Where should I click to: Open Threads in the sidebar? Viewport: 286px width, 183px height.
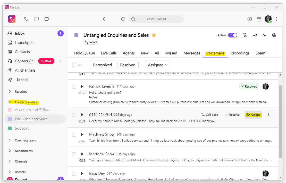tap(35, 80)
